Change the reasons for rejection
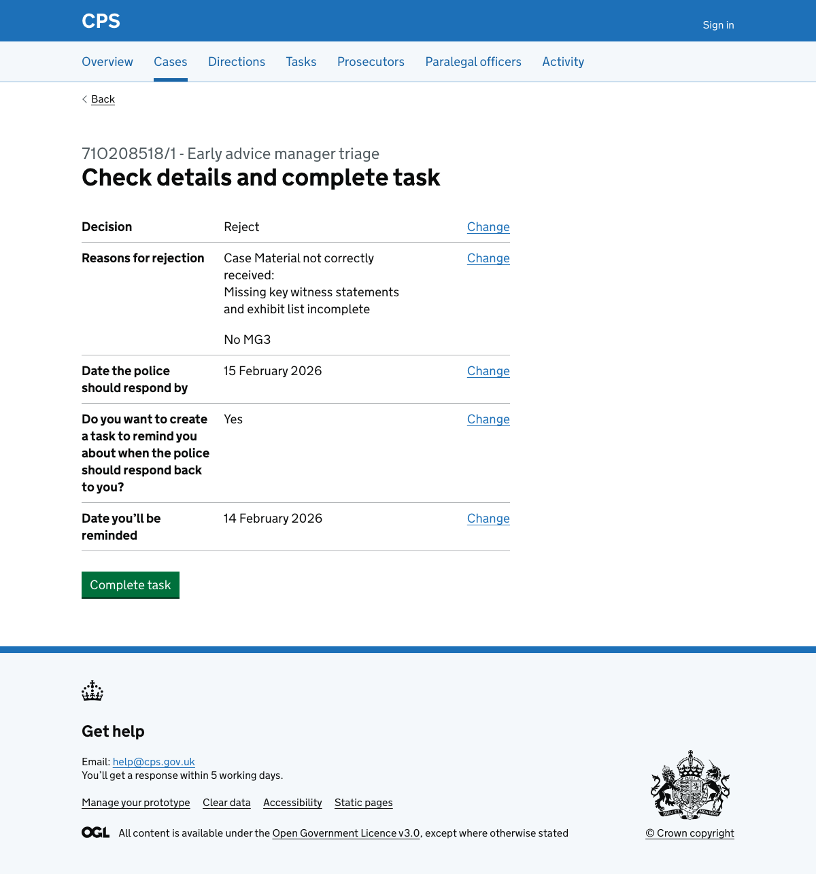This screenshot has width=816, height=874. pos(488,258)
